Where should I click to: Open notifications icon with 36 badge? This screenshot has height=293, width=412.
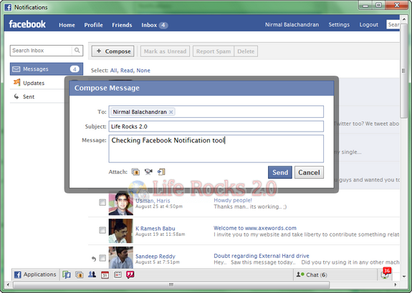click(385, 274)
